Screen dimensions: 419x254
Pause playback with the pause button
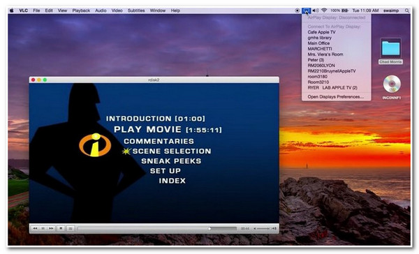click(x=43, y=228)
